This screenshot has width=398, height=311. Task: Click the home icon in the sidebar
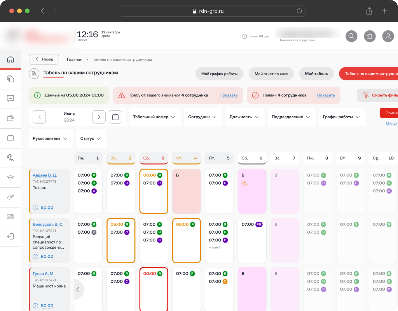[x=10, y=59]
